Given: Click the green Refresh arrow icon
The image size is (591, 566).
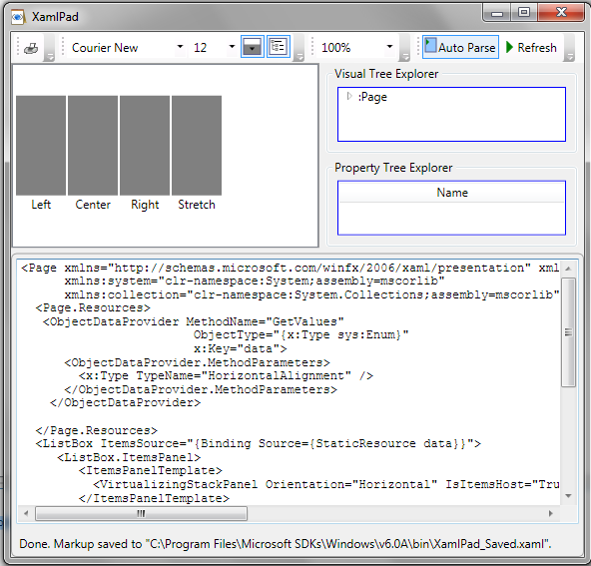Looking at the screenshot, I should pos(509,48).
